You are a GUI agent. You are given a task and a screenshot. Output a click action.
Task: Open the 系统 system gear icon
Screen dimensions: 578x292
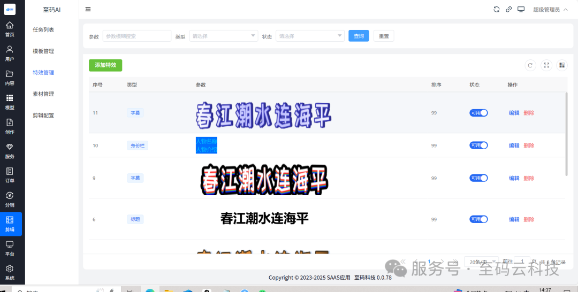click(10, 273)
